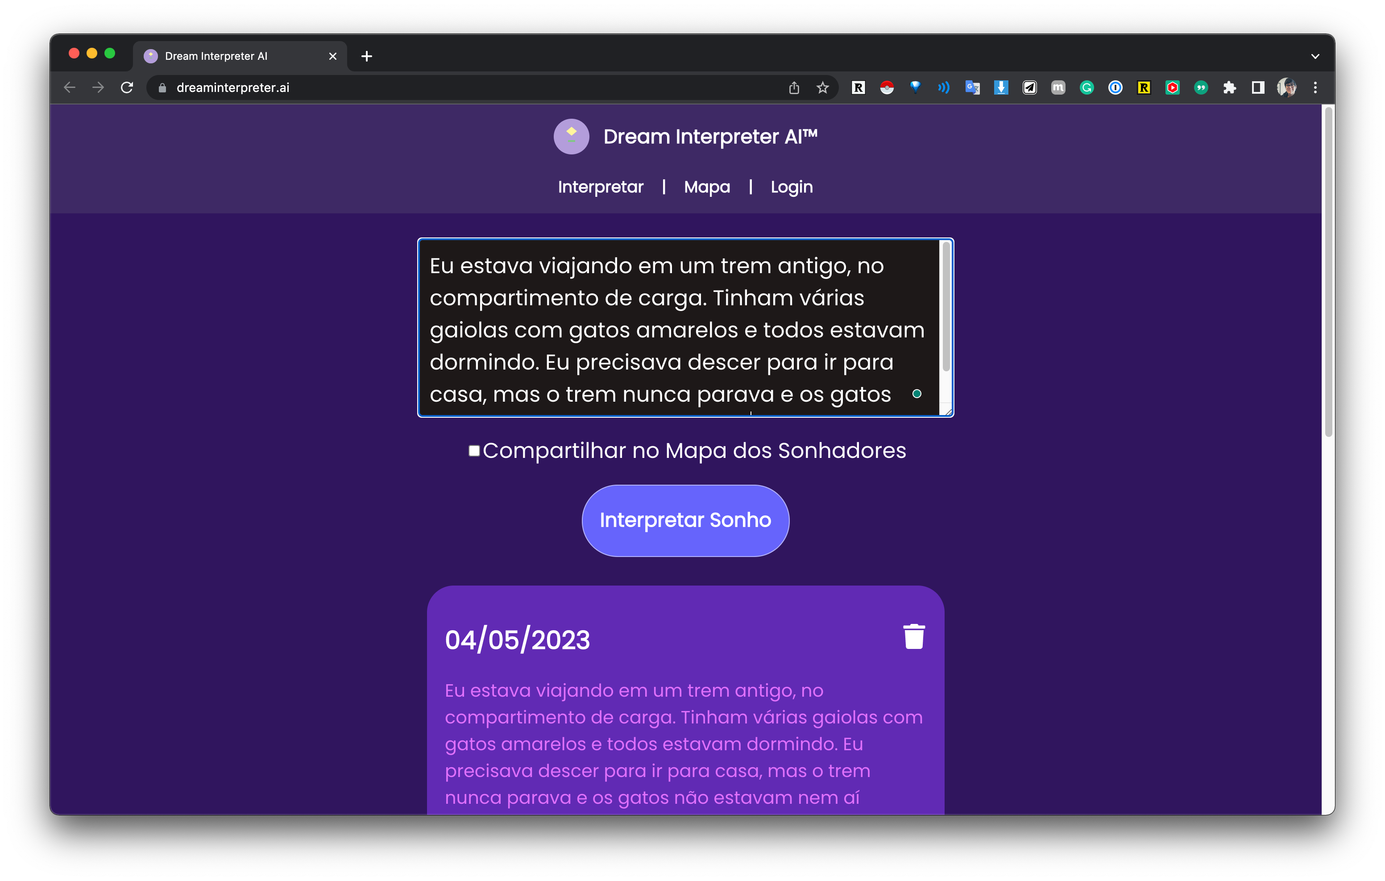The height and width of the screenshot is (881, 1385).
Task: Bookmark this page with the star icon
Action: click(822, 87)
